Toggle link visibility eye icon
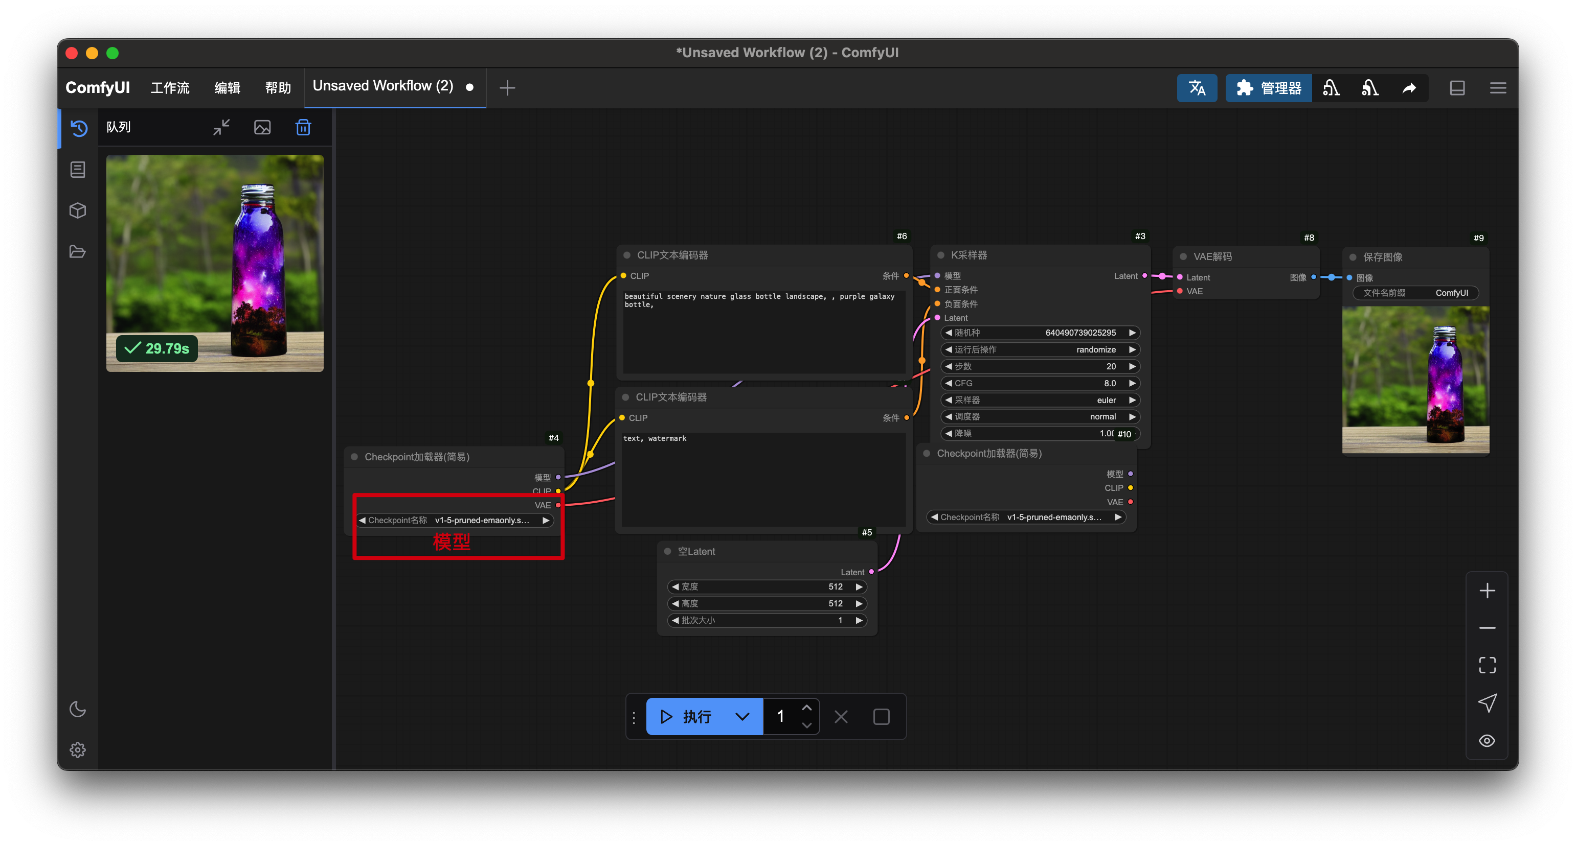 tap(1487, 741)
